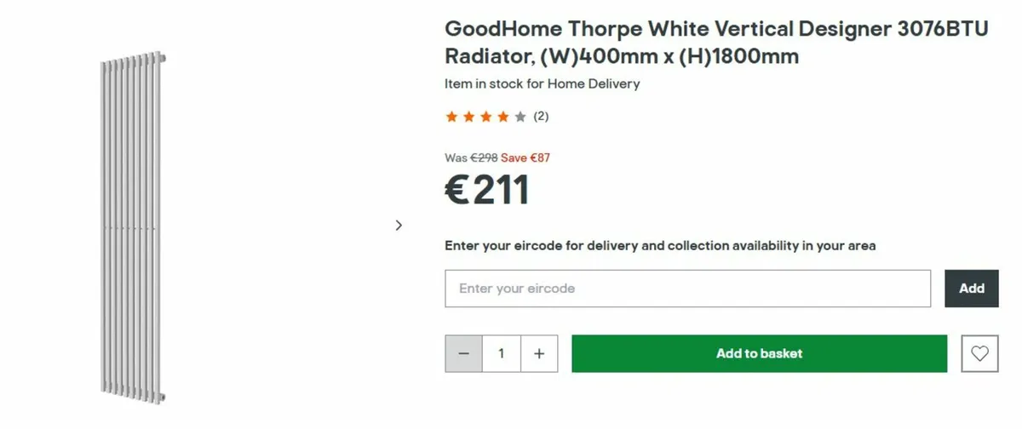Click the grey fifth rating star
This screenshot has width=1022, height=429.
point(520,117)
